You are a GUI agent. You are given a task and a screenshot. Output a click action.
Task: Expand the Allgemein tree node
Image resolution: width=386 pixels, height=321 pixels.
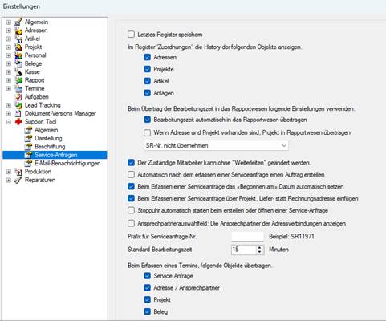[x=9, y=22]
